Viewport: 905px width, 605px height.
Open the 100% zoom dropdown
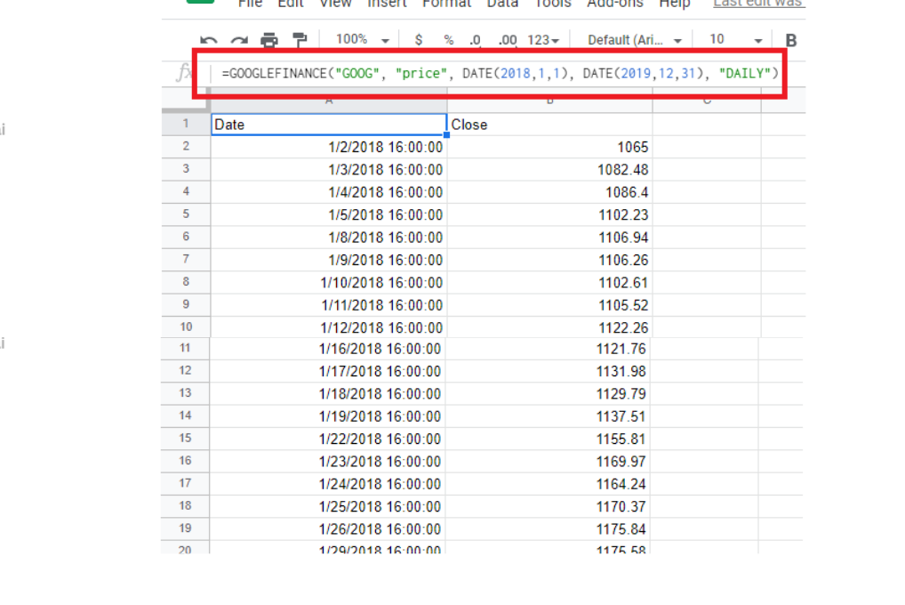362,41
